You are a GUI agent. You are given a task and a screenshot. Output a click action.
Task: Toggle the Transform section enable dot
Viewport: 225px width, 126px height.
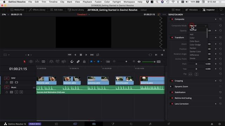(172, 37)
